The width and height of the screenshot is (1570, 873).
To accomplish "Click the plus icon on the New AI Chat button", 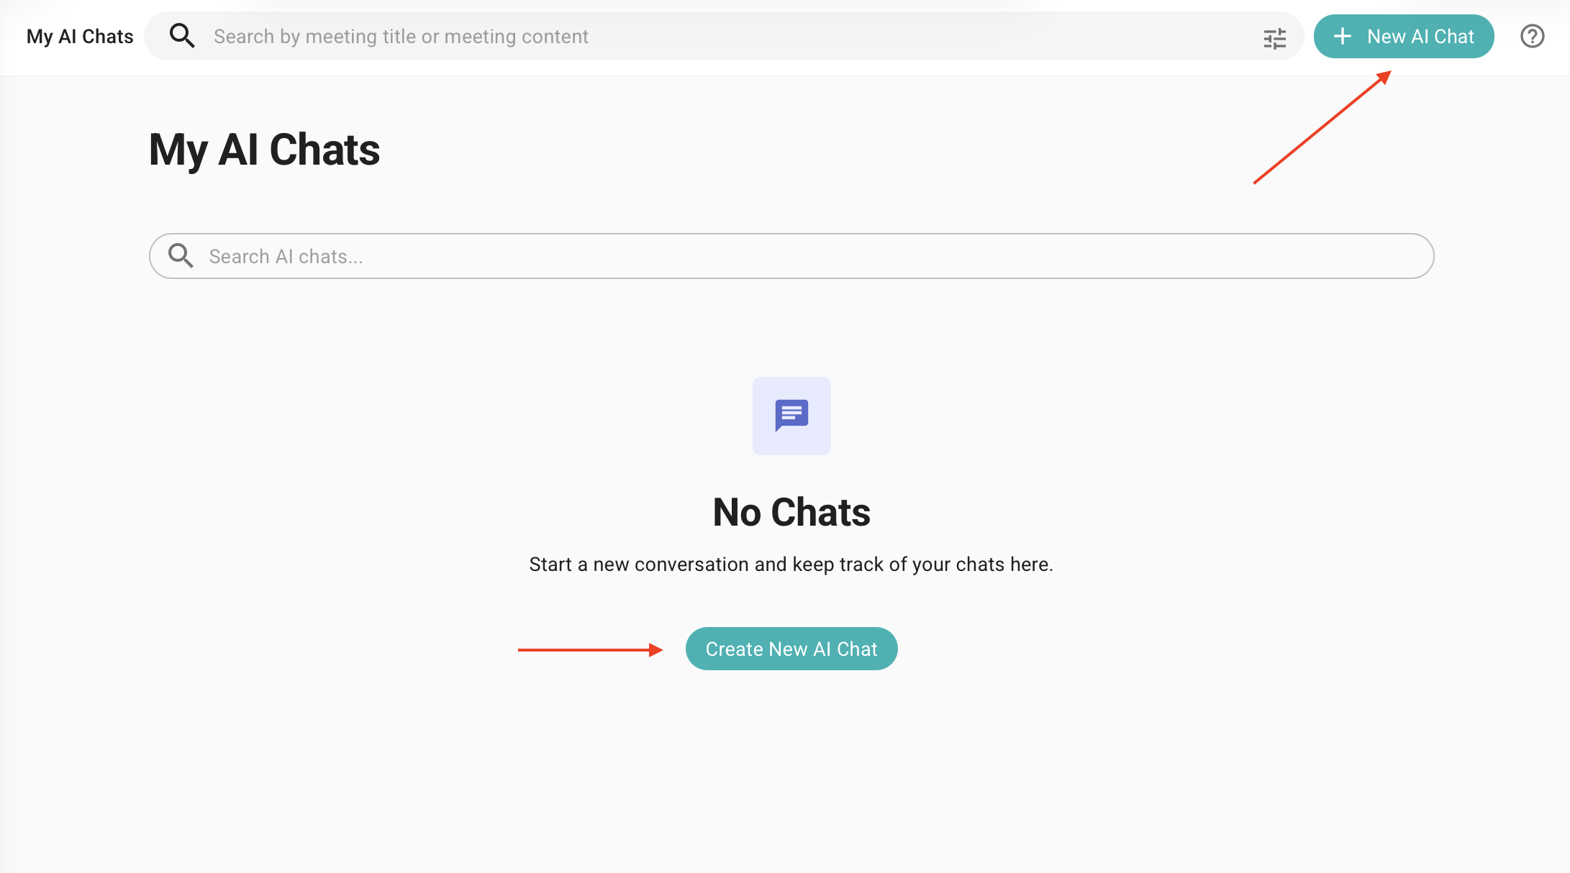I will click(x=1343, y=36).
